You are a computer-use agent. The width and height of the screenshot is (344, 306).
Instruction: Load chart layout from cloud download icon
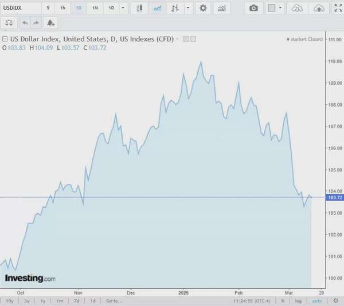click(297, 8)
